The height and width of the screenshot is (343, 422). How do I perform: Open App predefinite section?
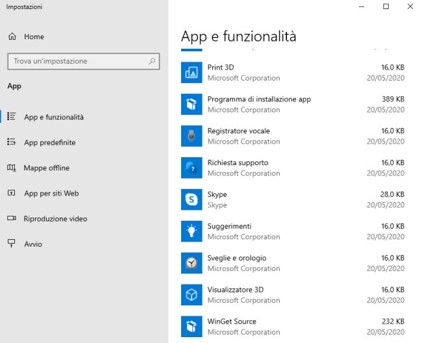(x=50, y=142)
